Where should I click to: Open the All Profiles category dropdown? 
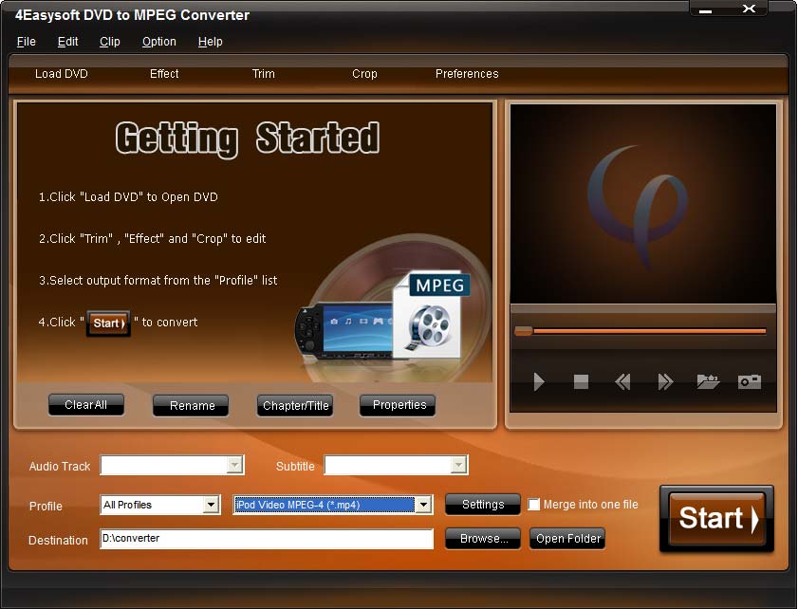coord(212,505)
